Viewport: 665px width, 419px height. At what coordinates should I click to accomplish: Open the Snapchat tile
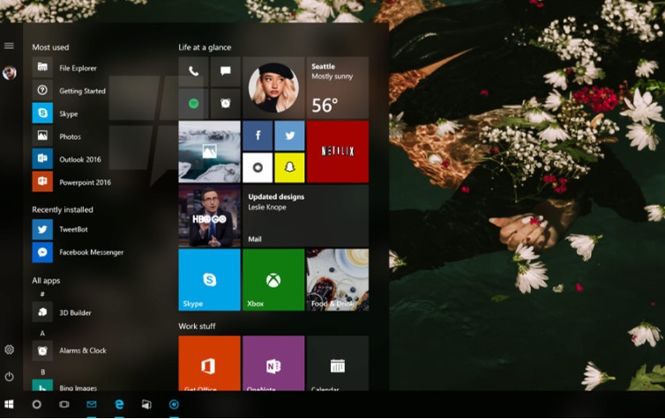(x=289, y=166)
